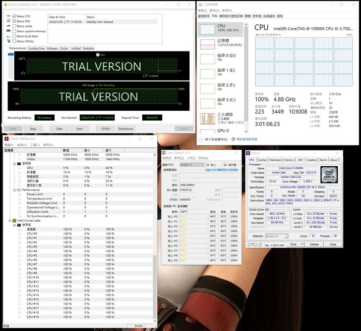Select the Ethernet graph in Task Manager

point(207,119)
